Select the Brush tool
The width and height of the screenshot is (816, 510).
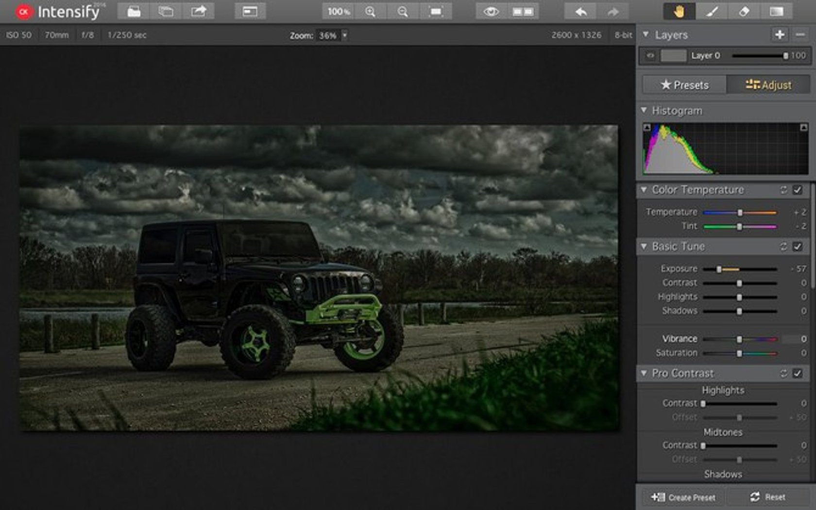coord(711,11)
